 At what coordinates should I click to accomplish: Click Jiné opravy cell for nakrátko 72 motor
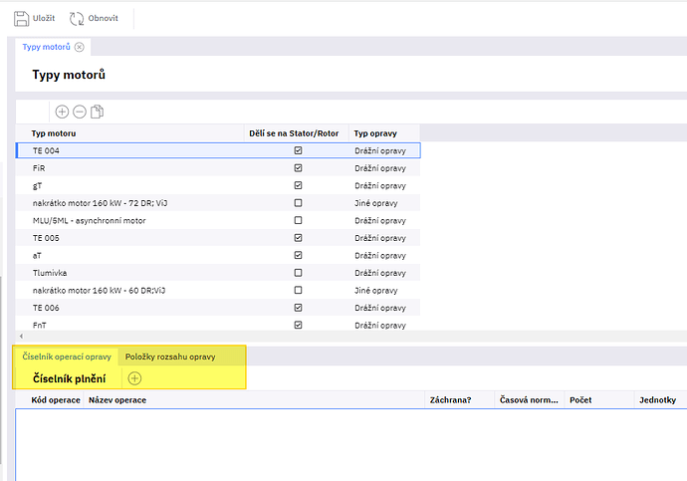coord(376,203)
